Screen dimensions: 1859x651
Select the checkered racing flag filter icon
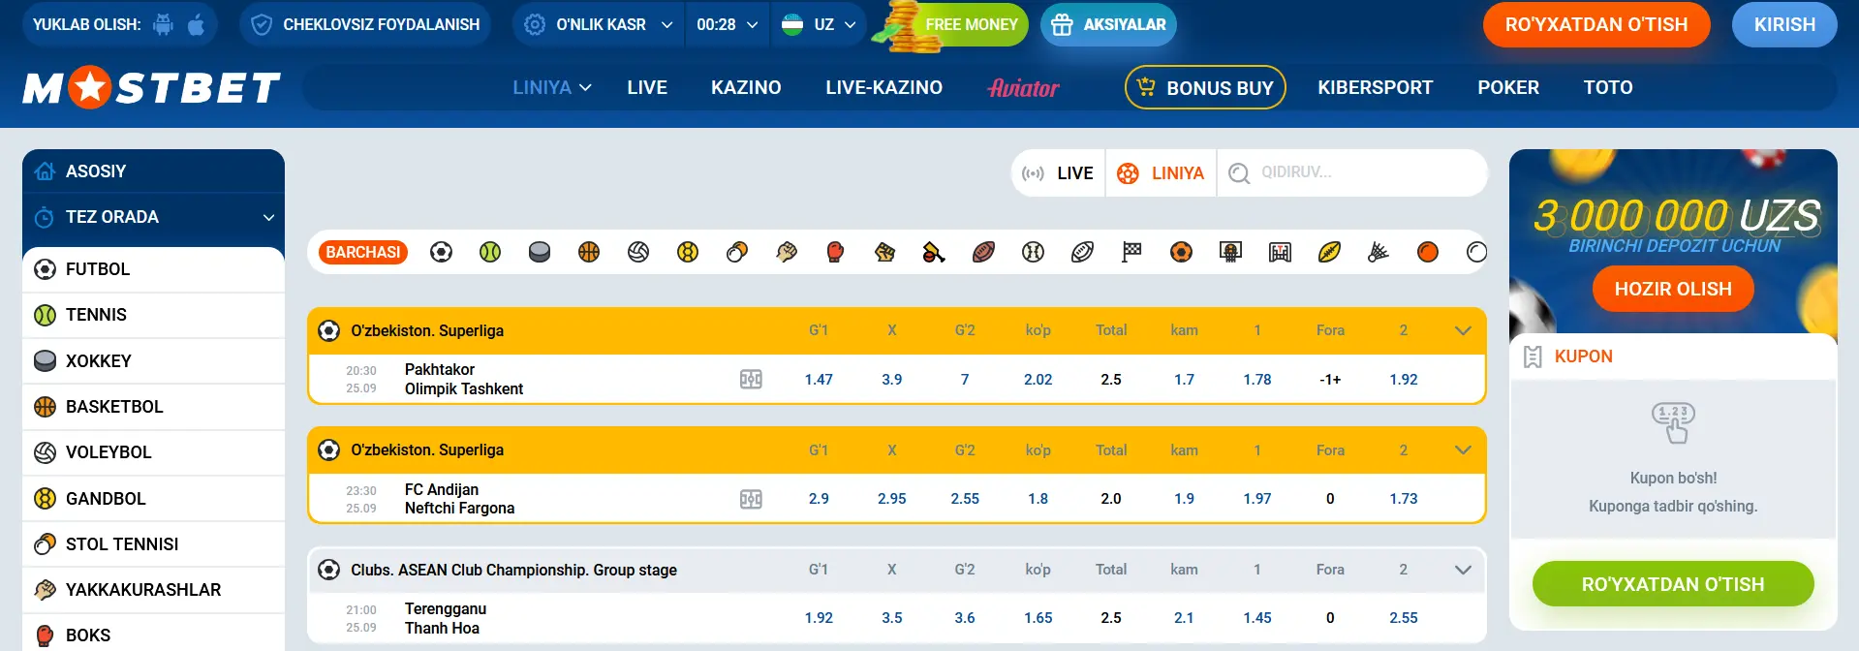coord(1131,252)
